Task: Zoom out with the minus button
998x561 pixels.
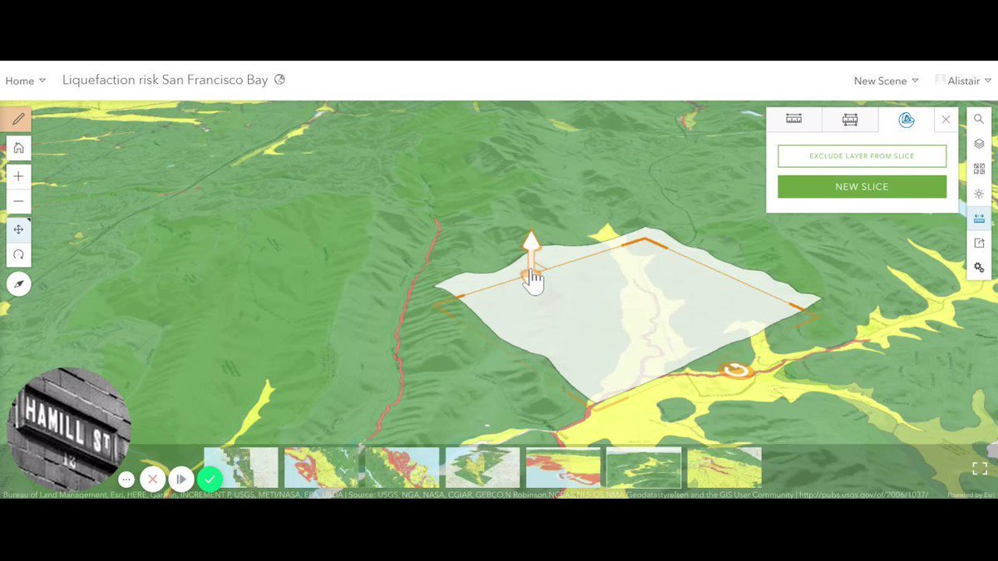Action: (x=17, y=201)
